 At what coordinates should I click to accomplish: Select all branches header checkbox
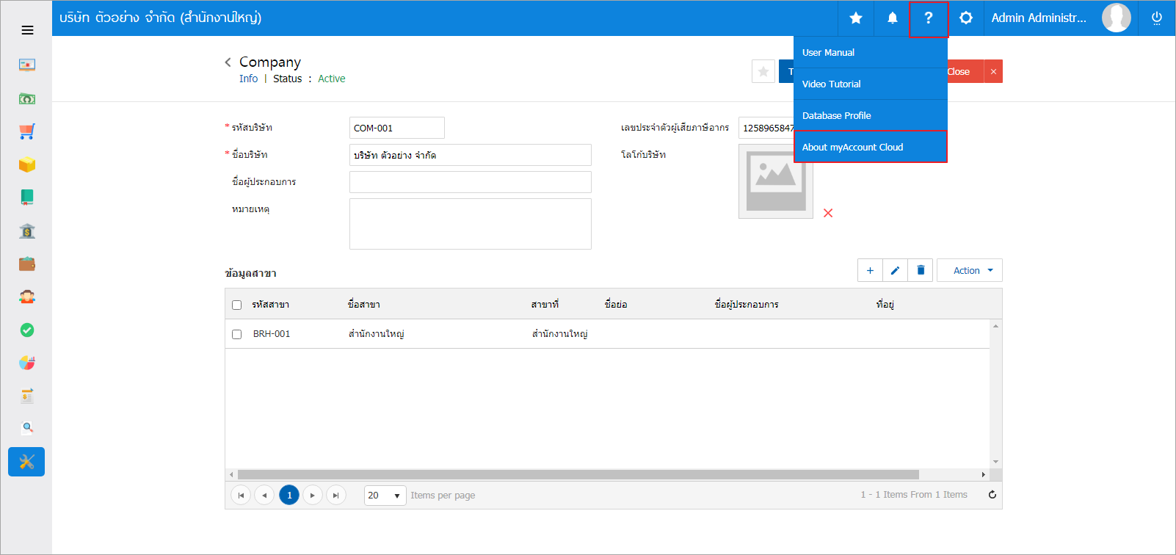[x=236, y=305]
